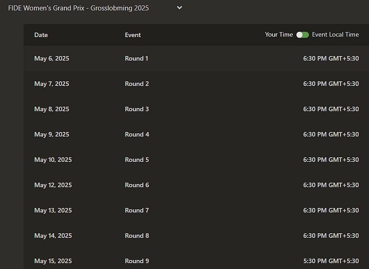Viewport: 369px width, 269px height.
Task: Click Round 4 time 6:30 PM GMT+5:30
Action: tap(331, 135)
